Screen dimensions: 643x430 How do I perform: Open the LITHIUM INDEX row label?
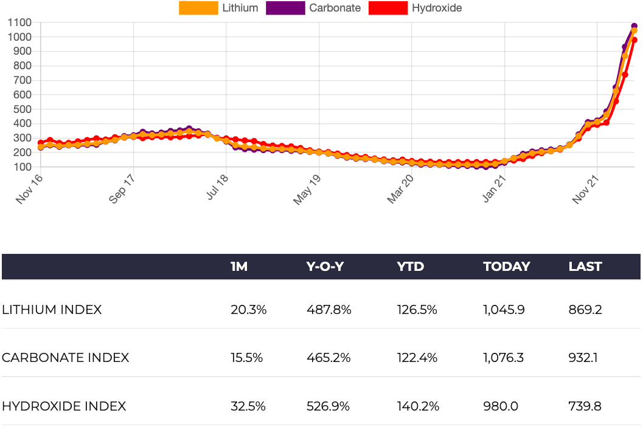tap(52, 310)
